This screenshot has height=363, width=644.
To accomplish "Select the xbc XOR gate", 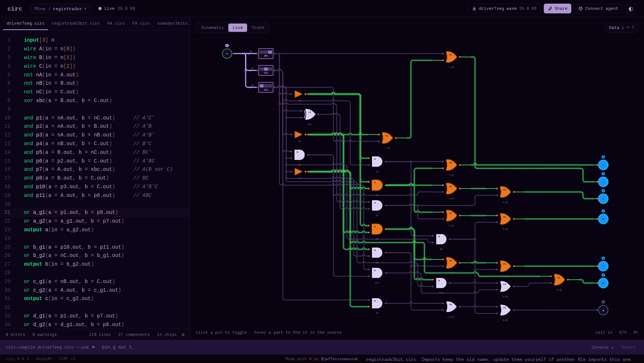I will pyautogui.click(x=310, y=114).
